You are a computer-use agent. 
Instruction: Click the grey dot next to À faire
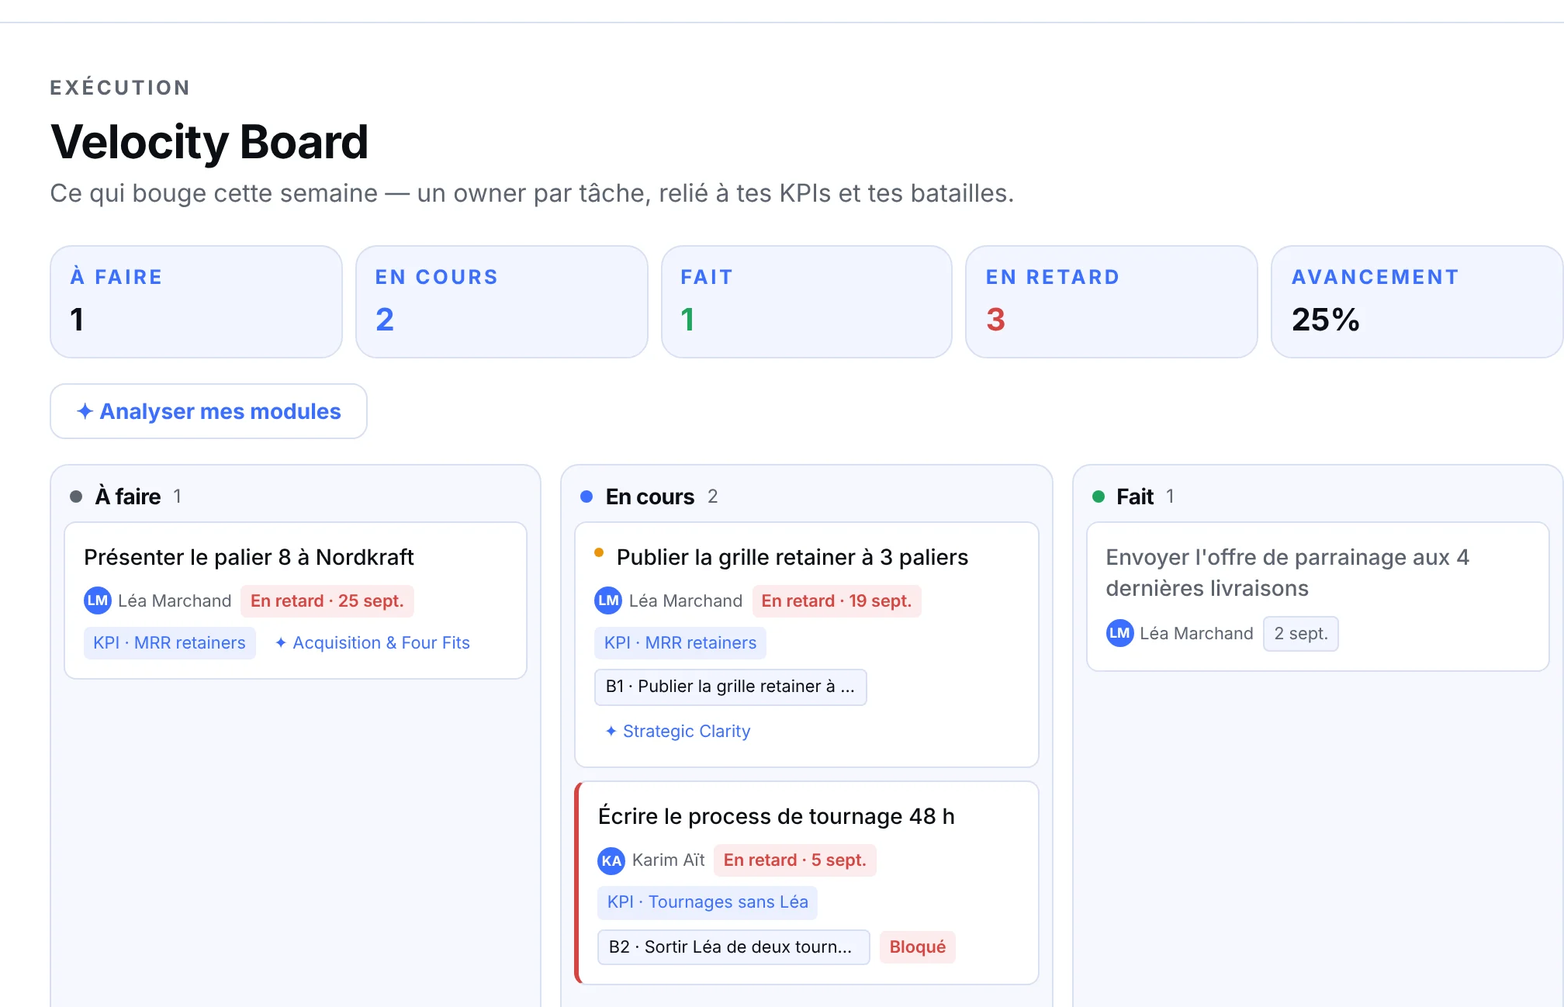point(76,497)
